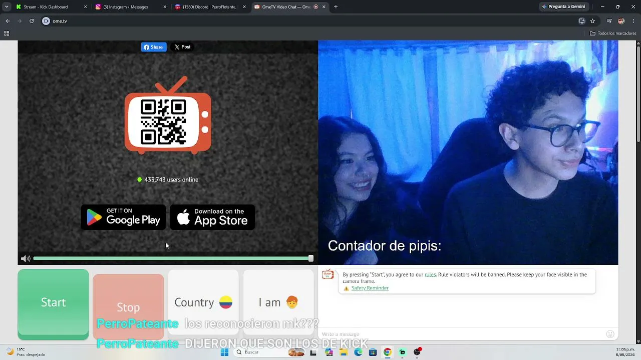Open the 'Todos los marcadores' bookmarks folder
Image resolution: width=641 pixels, height=360 pixels.
click(x=613, y=33)
